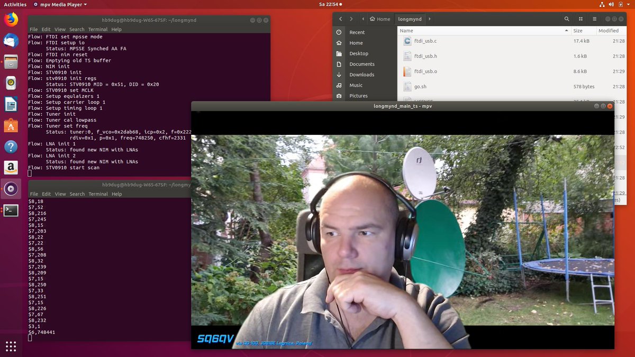Open View menu in Flow log terminal

tap(60, 30)
